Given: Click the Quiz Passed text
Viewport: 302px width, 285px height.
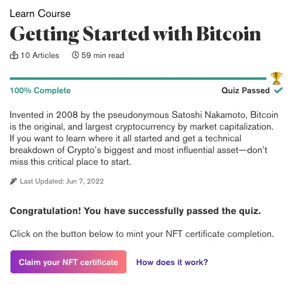Looking at the screenshot, I should (x=246, y=90).
